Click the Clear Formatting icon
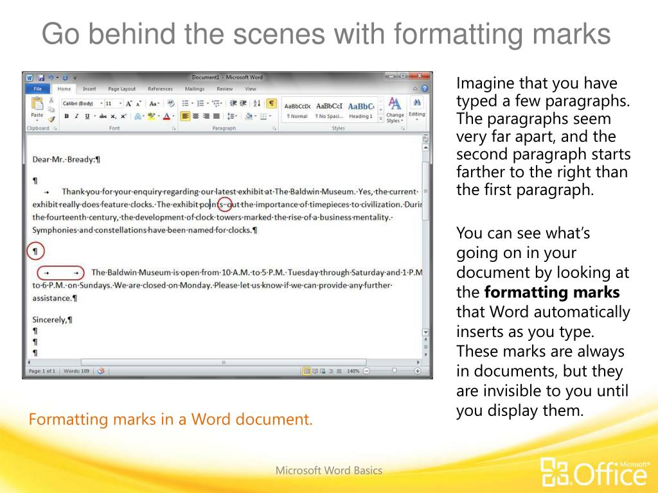Viewport: 658px width, 493px height. click(170, 103)
